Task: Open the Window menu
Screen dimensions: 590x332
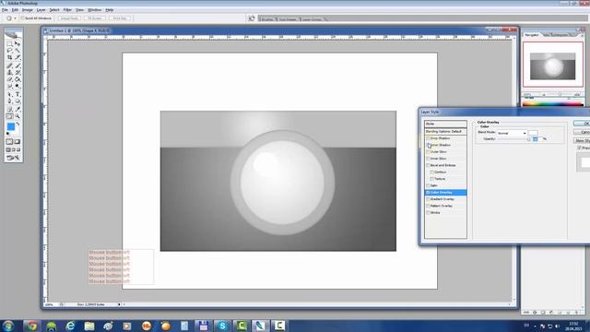Action: coord(94,10)
